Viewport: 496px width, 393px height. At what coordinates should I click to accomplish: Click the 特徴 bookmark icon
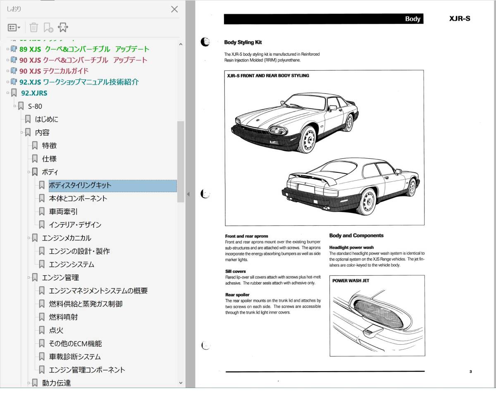pyautogui.click(x=35, y=146)
